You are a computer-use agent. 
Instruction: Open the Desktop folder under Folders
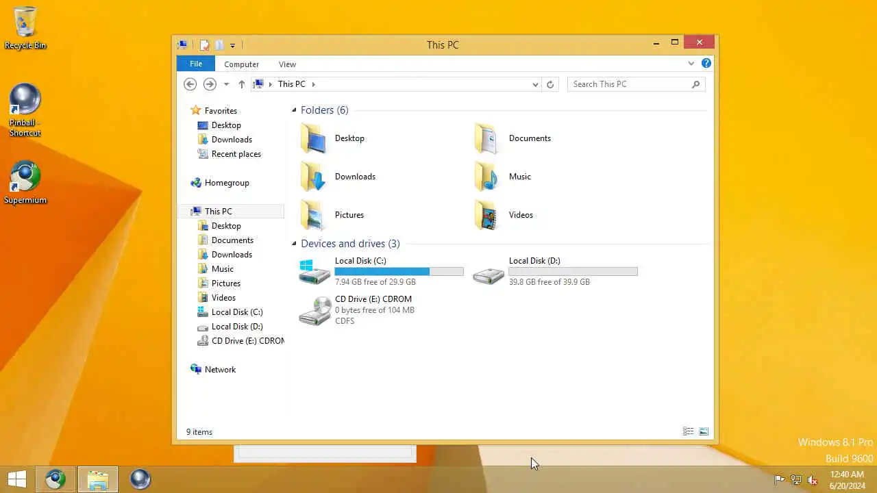pos(332,138)
